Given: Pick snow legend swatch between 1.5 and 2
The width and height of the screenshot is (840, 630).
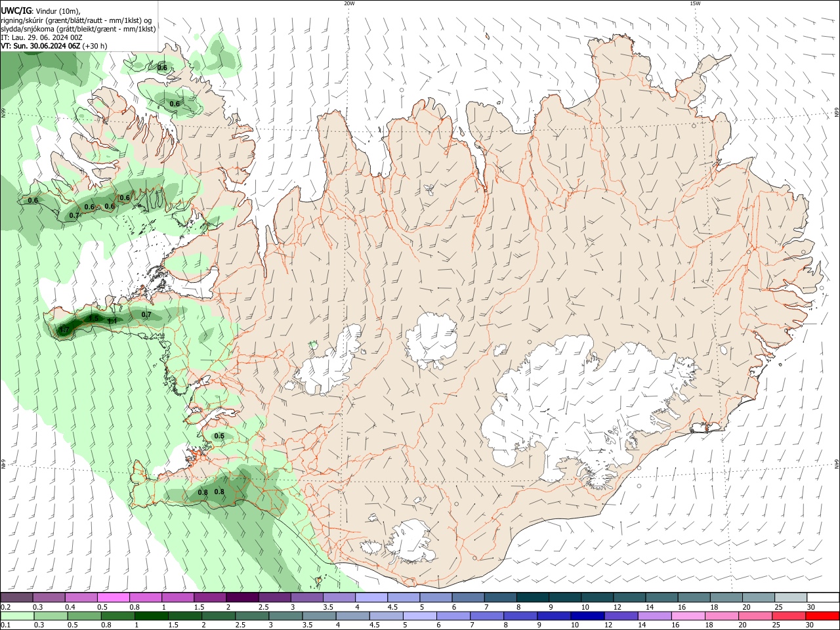Looking at the screenshot, I should 209,598.
